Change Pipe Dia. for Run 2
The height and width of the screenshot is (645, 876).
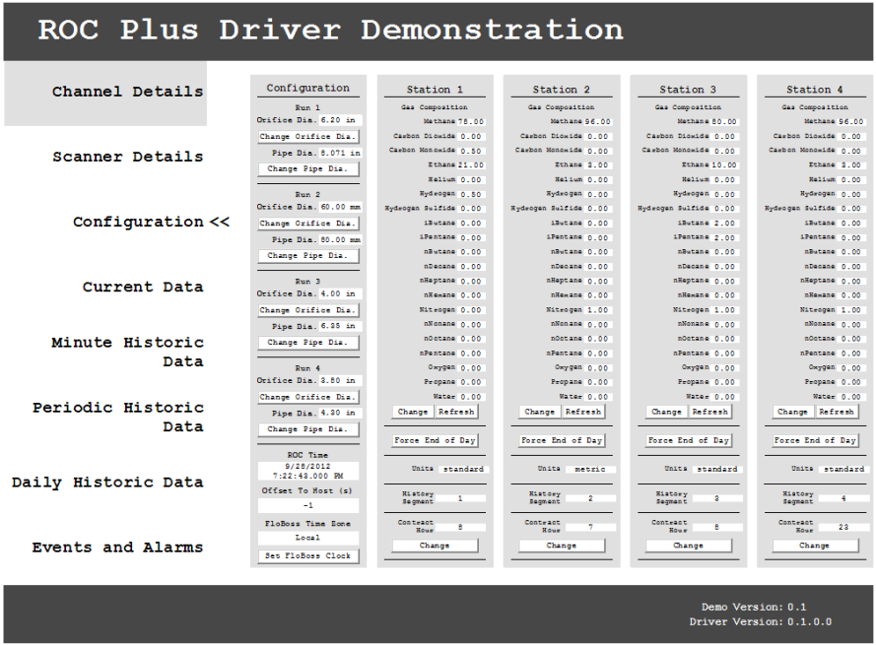(x=307, y=256)
